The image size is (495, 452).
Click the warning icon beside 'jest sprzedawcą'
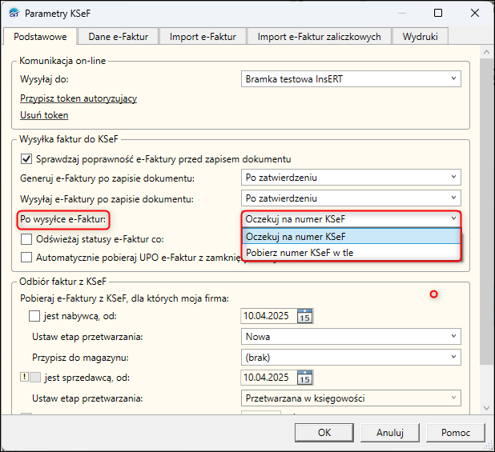23,378
